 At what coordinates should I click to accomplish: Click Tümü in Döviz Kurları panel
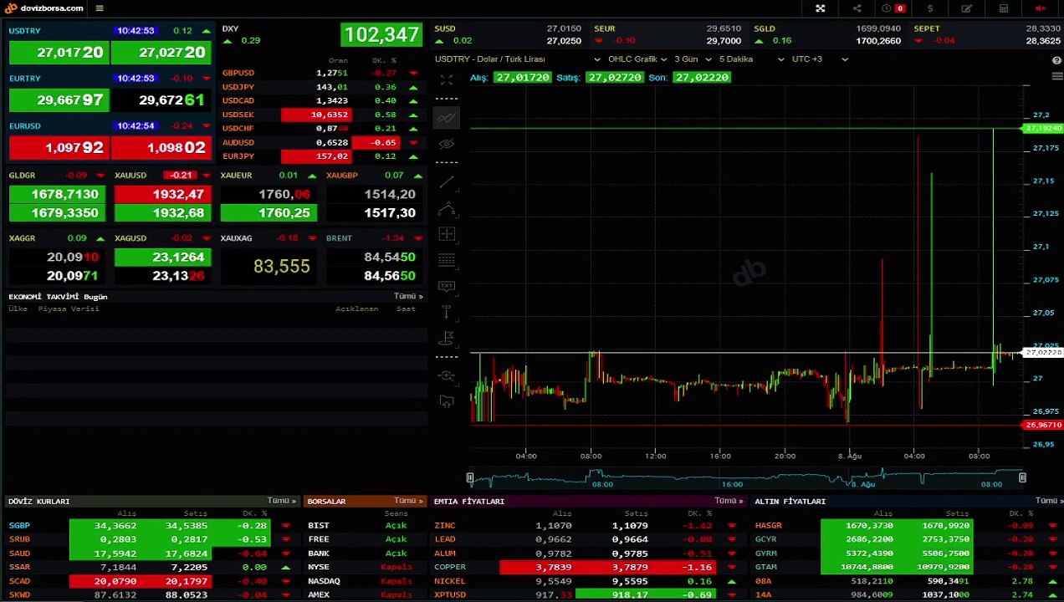coord(282,501)
